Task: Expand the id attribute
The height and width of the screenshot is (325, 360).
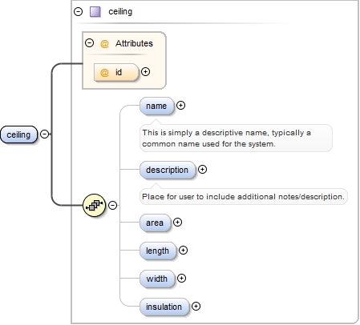Action: [145, 72]
